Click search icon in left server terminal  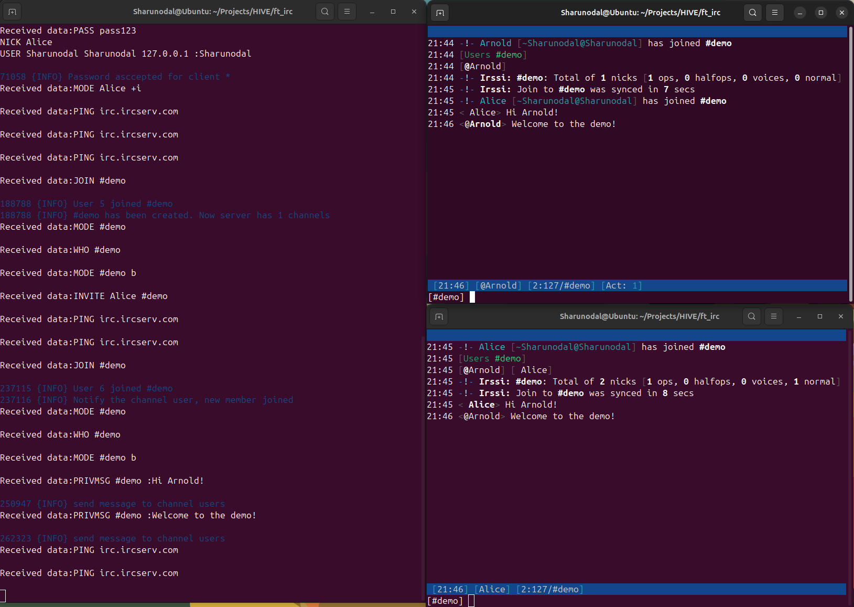(325, 12)
